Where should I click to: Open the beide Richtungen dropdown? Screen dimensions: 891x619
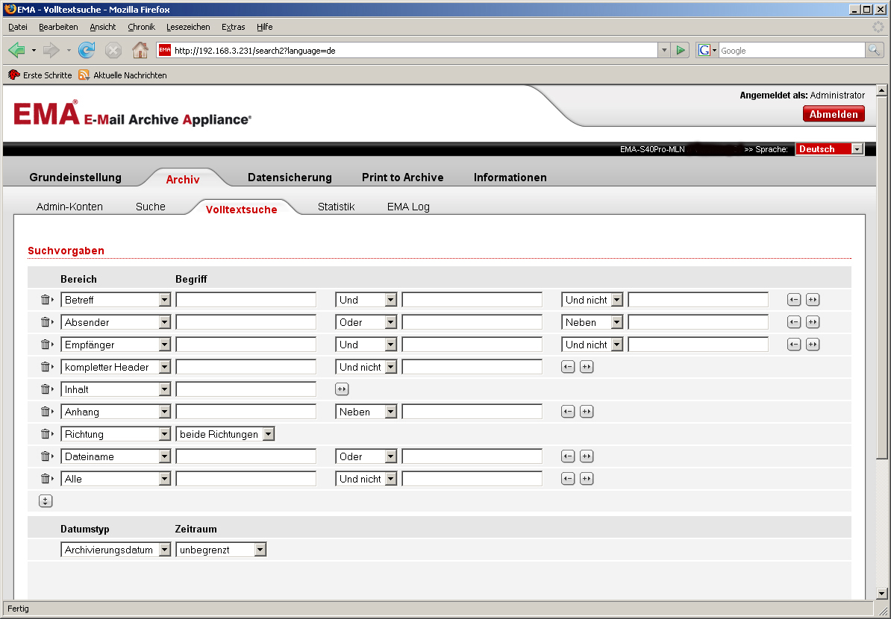(225, 435)
